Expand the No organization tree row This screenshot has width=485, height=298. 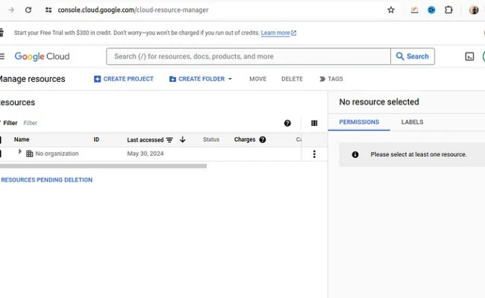point(20,152)
